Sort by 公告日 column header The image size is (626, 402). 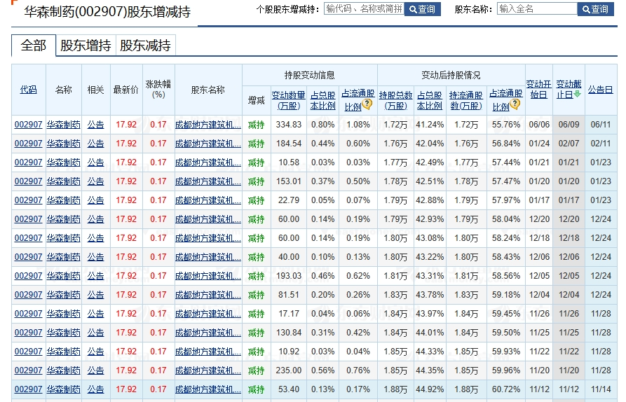click(601, 90)
